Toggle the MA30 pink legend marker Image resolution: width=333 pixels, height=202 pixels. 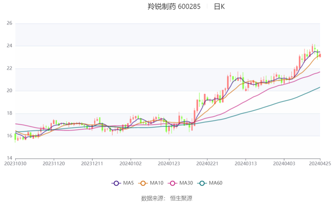[172, 183]
